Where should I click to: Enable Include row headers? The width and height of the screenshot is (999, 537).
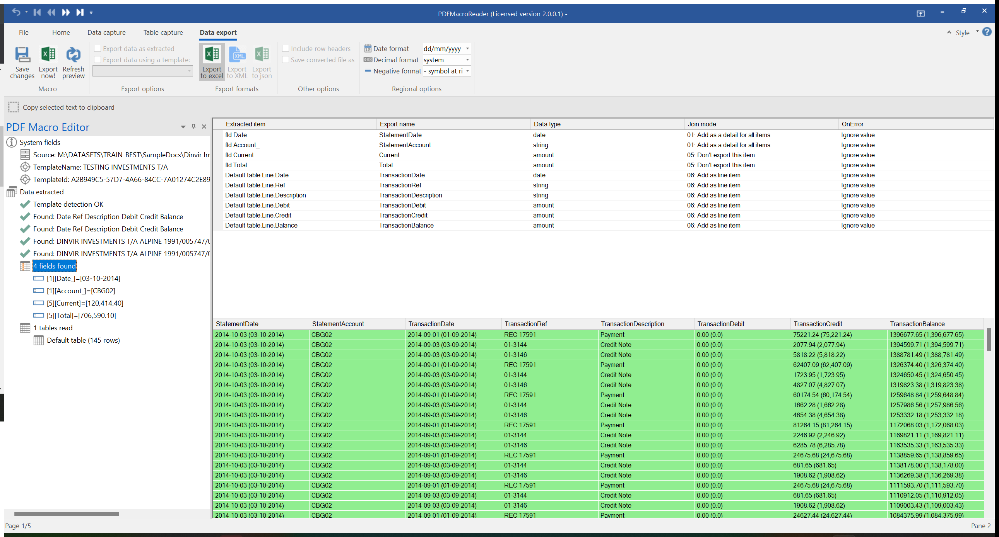tap(286, 48)
